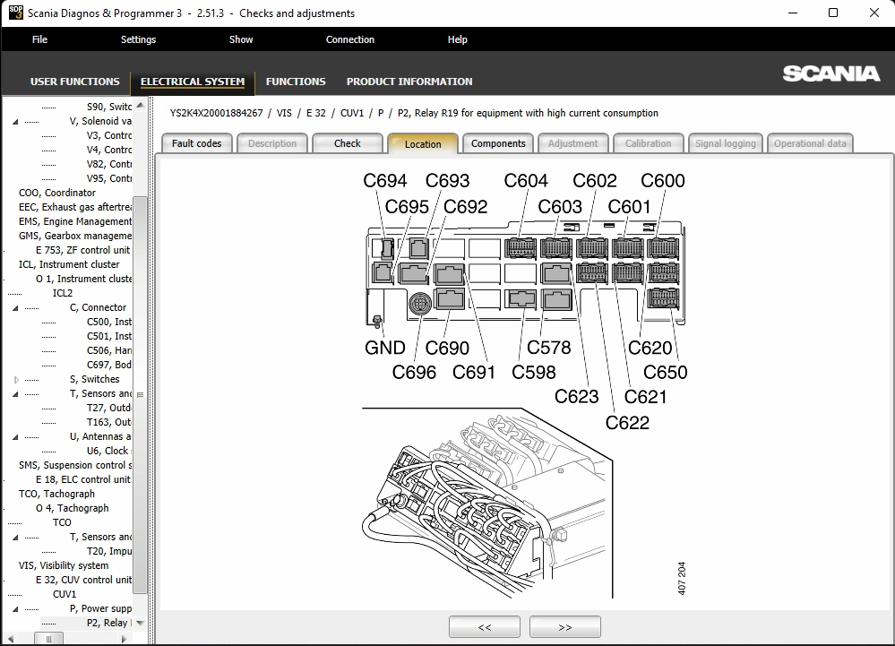Switch to the Components tab
This screenshot has width=895, height=646.
pos(498,143)
